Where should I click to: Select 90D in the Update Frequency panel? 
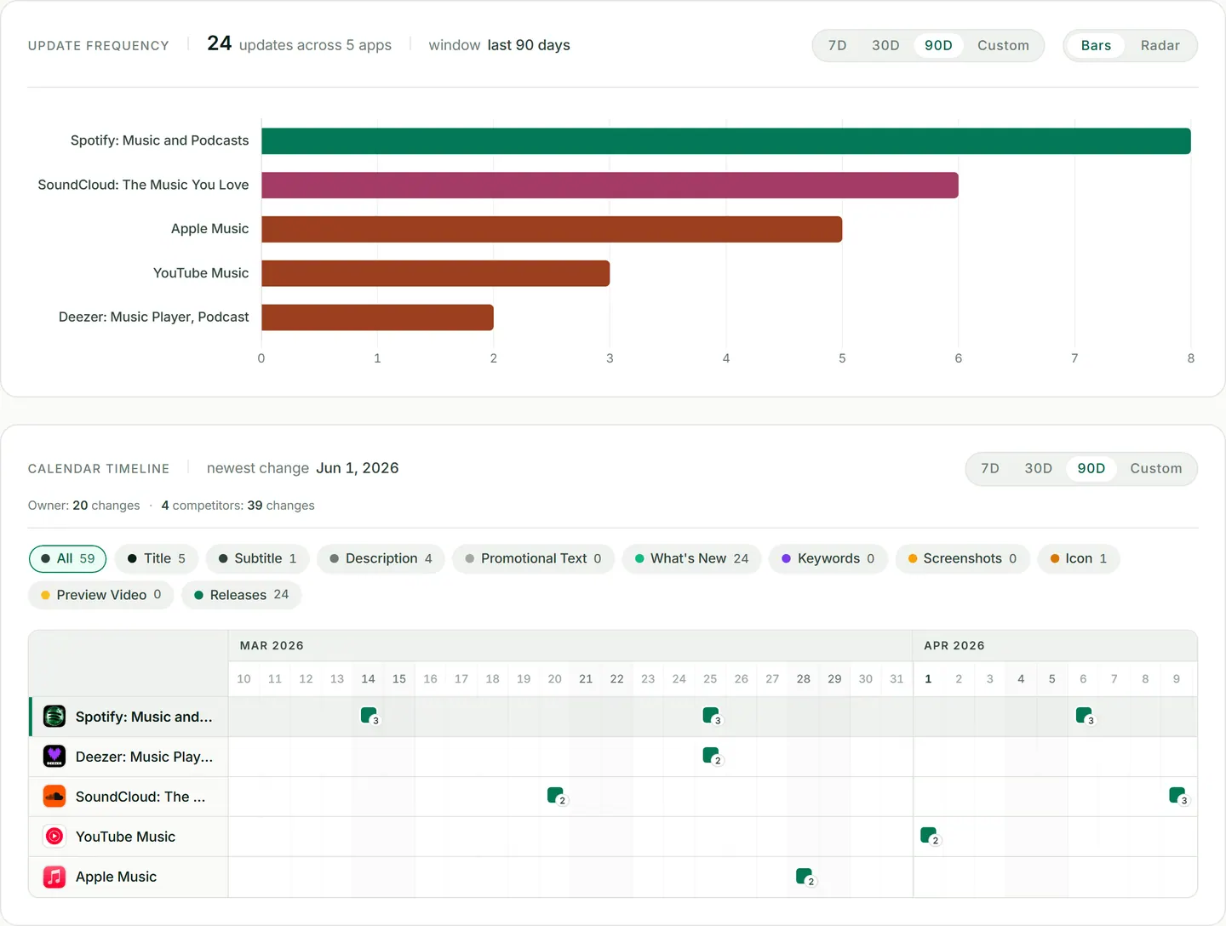pyautogui.click(x=938, y=46)
